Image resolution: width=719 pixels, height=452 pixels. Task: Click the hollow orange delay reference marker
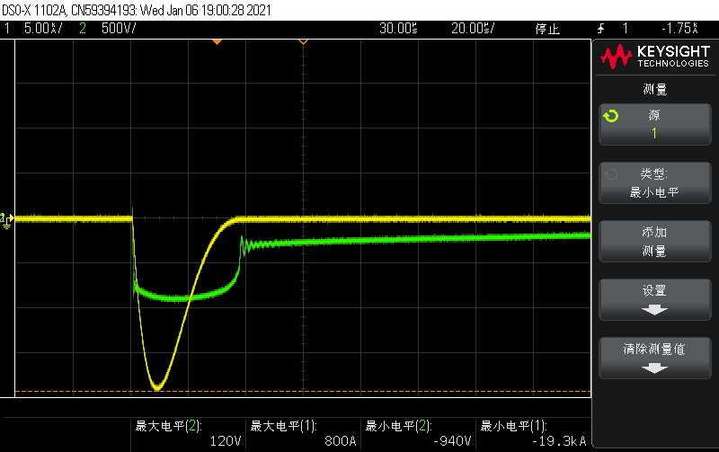coord(303,41)
